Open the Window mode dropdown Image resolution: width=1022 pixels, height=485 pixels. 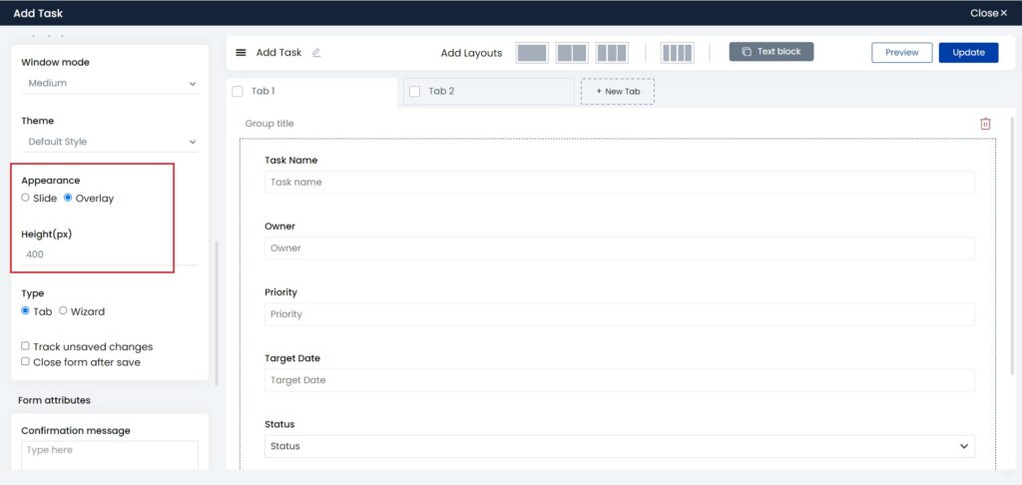pos(110,84)
